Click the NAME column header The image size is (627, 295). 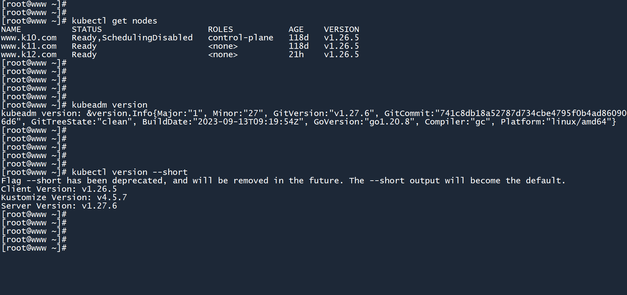(11, 29)
